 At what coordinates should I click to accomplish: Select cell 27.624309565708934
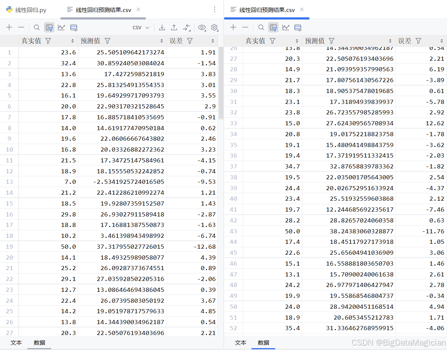click(349, 123)
